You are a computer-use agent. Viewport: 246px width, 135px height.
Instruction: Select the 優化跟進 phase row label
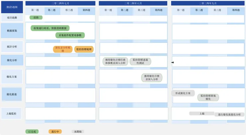click(x=12, y=94)
